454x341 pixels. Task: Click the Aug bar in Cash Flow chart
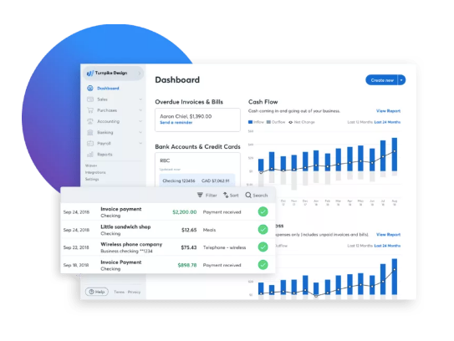[x=395, y=155]
